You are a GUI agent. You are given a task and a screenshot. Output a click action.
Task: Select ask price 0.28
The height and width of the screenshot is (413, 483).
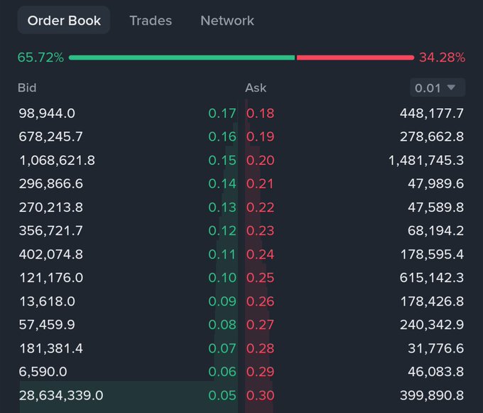tap(260, 348)
